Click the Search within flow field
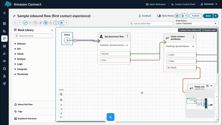The width and height of the screenshot is (222, 125). [x=151, y=23]
